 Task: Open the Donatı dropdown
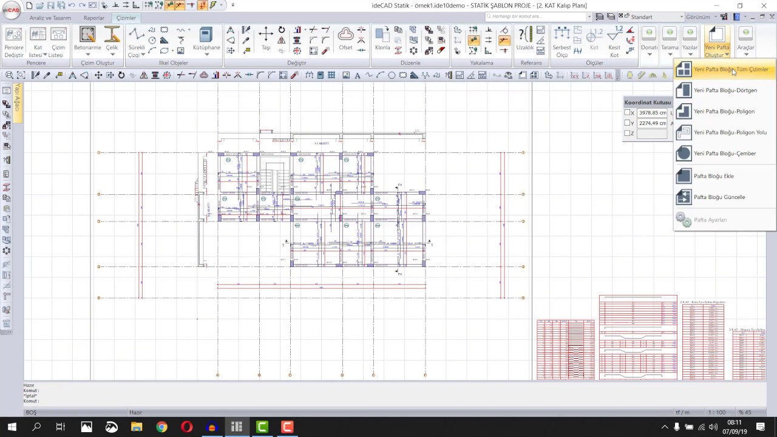pyautogui.click(x=649, y=55)
